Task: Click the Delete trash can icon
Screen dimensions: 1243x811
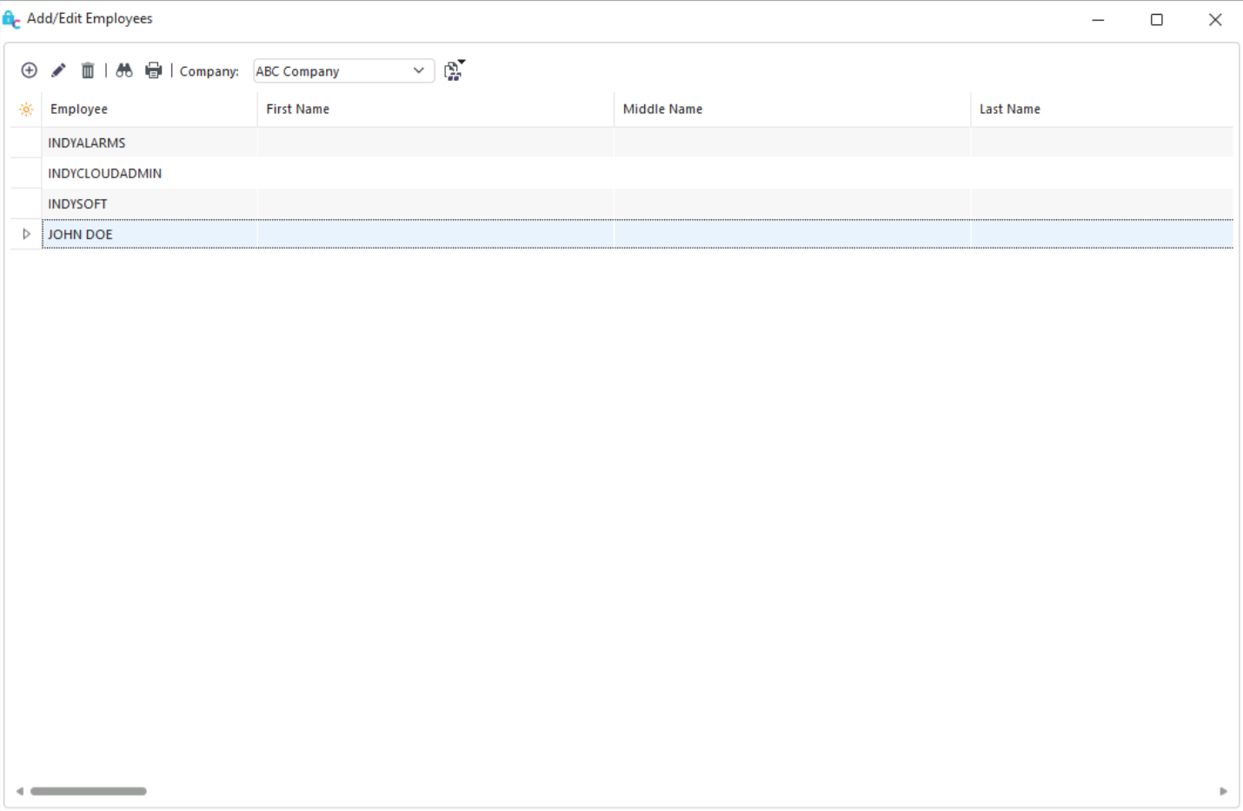Action: [88, 70]
